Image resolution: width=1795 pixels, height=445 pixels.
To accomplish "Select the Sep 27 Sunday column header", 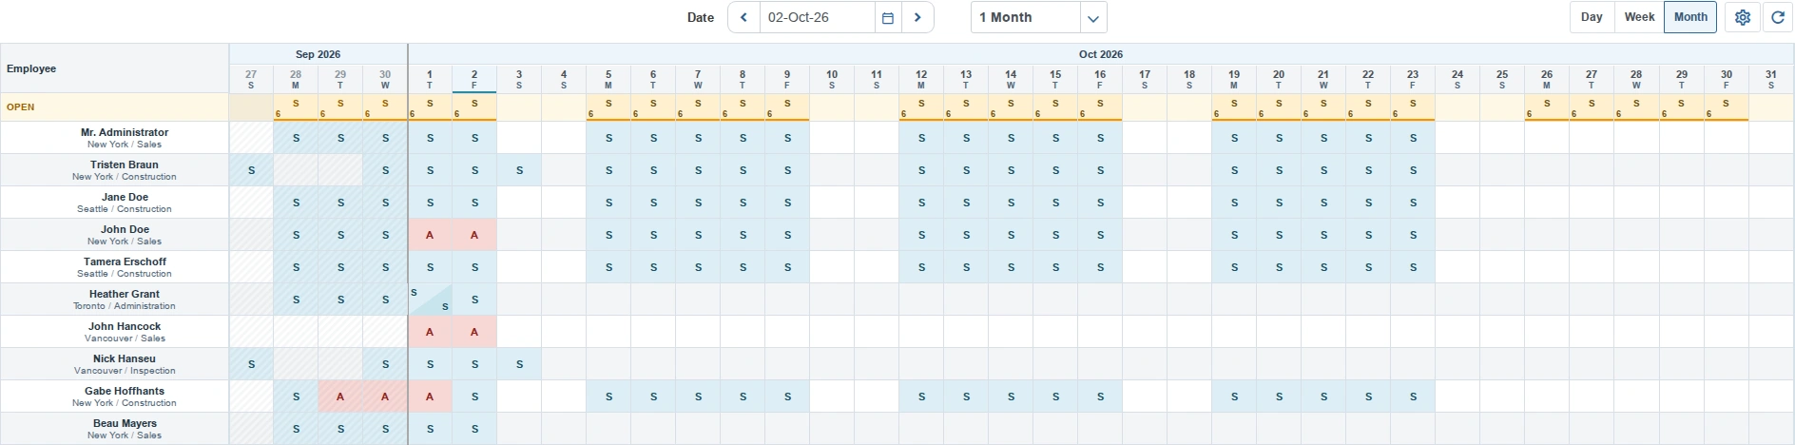I will 251,79.
